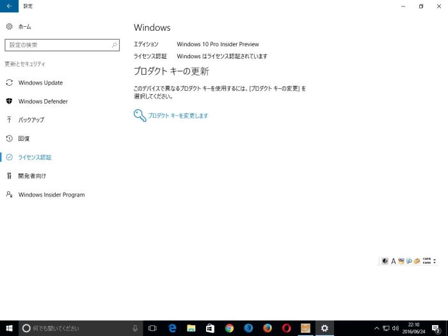Select バックアップ (Backup) in the sidebar
This screenshot has width=448, height=336.
click(31, 120)
